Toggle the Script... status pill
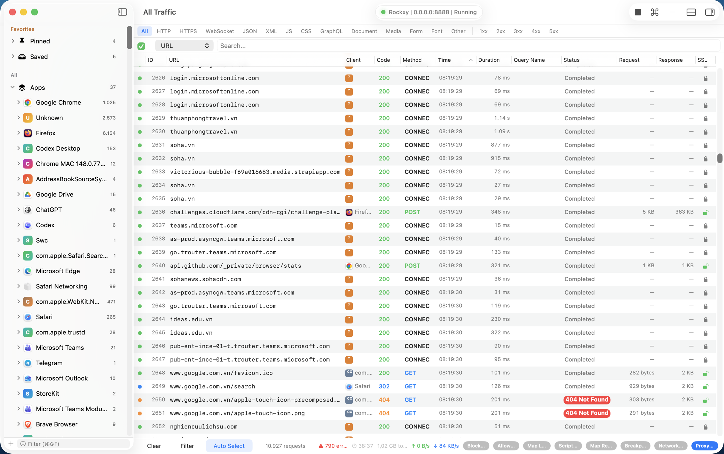The image size is (724, 454). [568, 446]
